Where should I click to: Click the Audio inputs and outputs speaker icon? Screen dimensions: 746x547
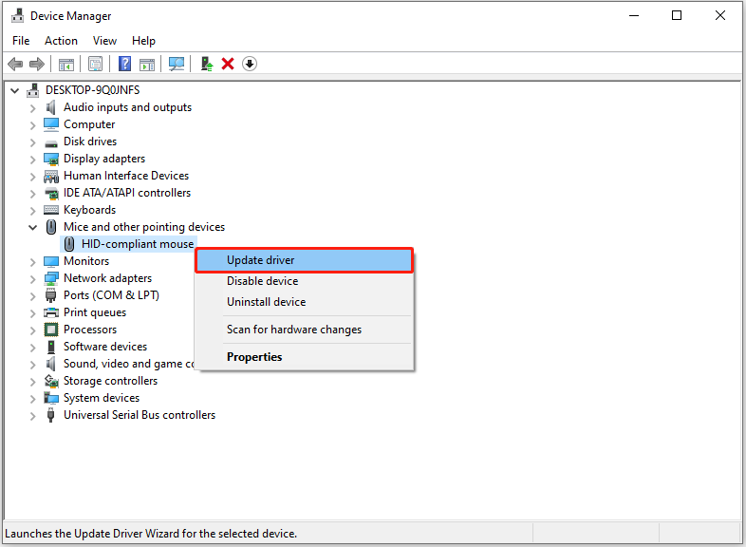pyautogui.click(x=51, y=107)
